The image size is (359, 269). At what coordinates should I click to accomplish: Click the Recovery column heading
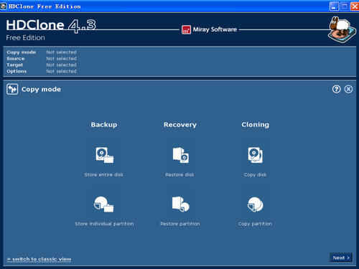[x=180, y=125]
